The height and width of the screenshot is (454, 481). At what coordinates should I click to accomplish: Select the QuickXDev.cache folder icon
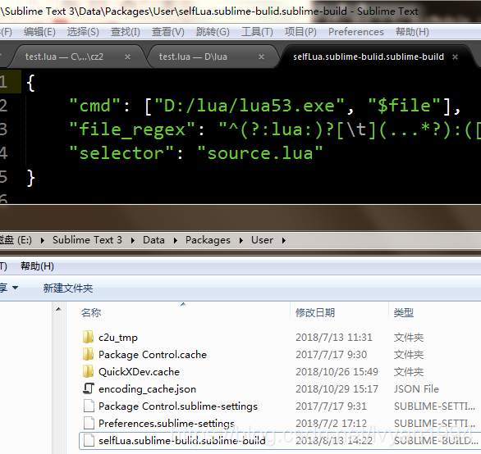(x=89, y=371)
